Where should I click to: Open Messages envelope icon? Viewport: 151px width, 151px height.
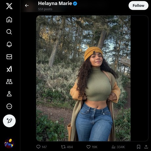pos(9,57)
